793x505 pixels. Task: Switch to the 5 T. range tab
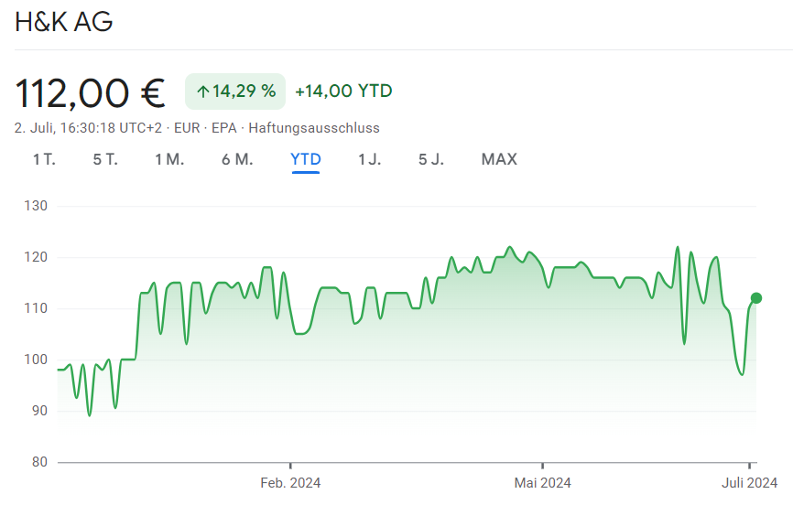pyautogui.click(x=105, y=160)
